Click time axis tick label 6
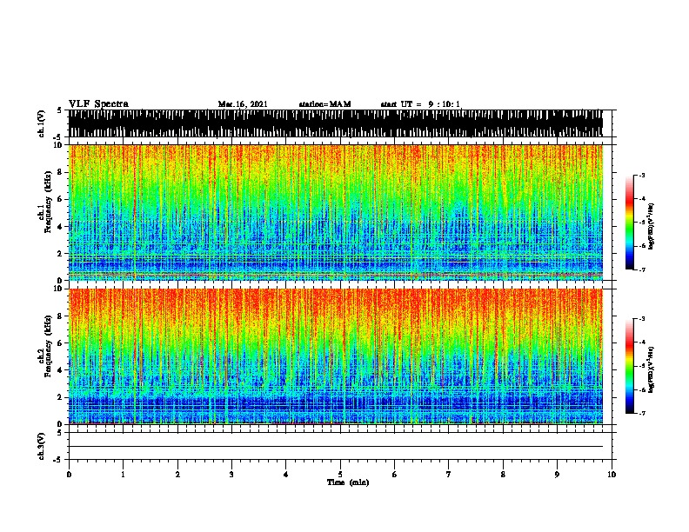 pyautogui.click(x=395, y=474)
